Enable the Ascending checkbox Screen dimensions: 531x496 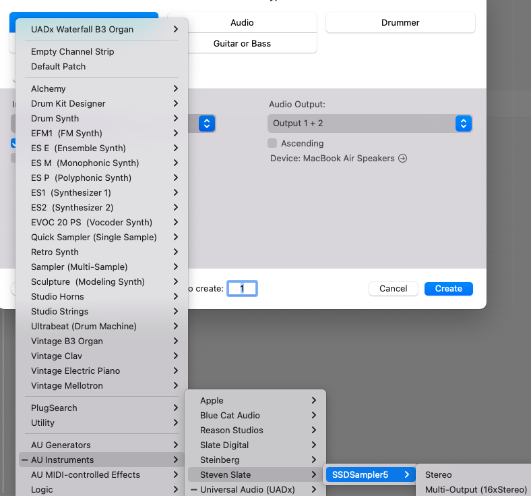(272, 144)
